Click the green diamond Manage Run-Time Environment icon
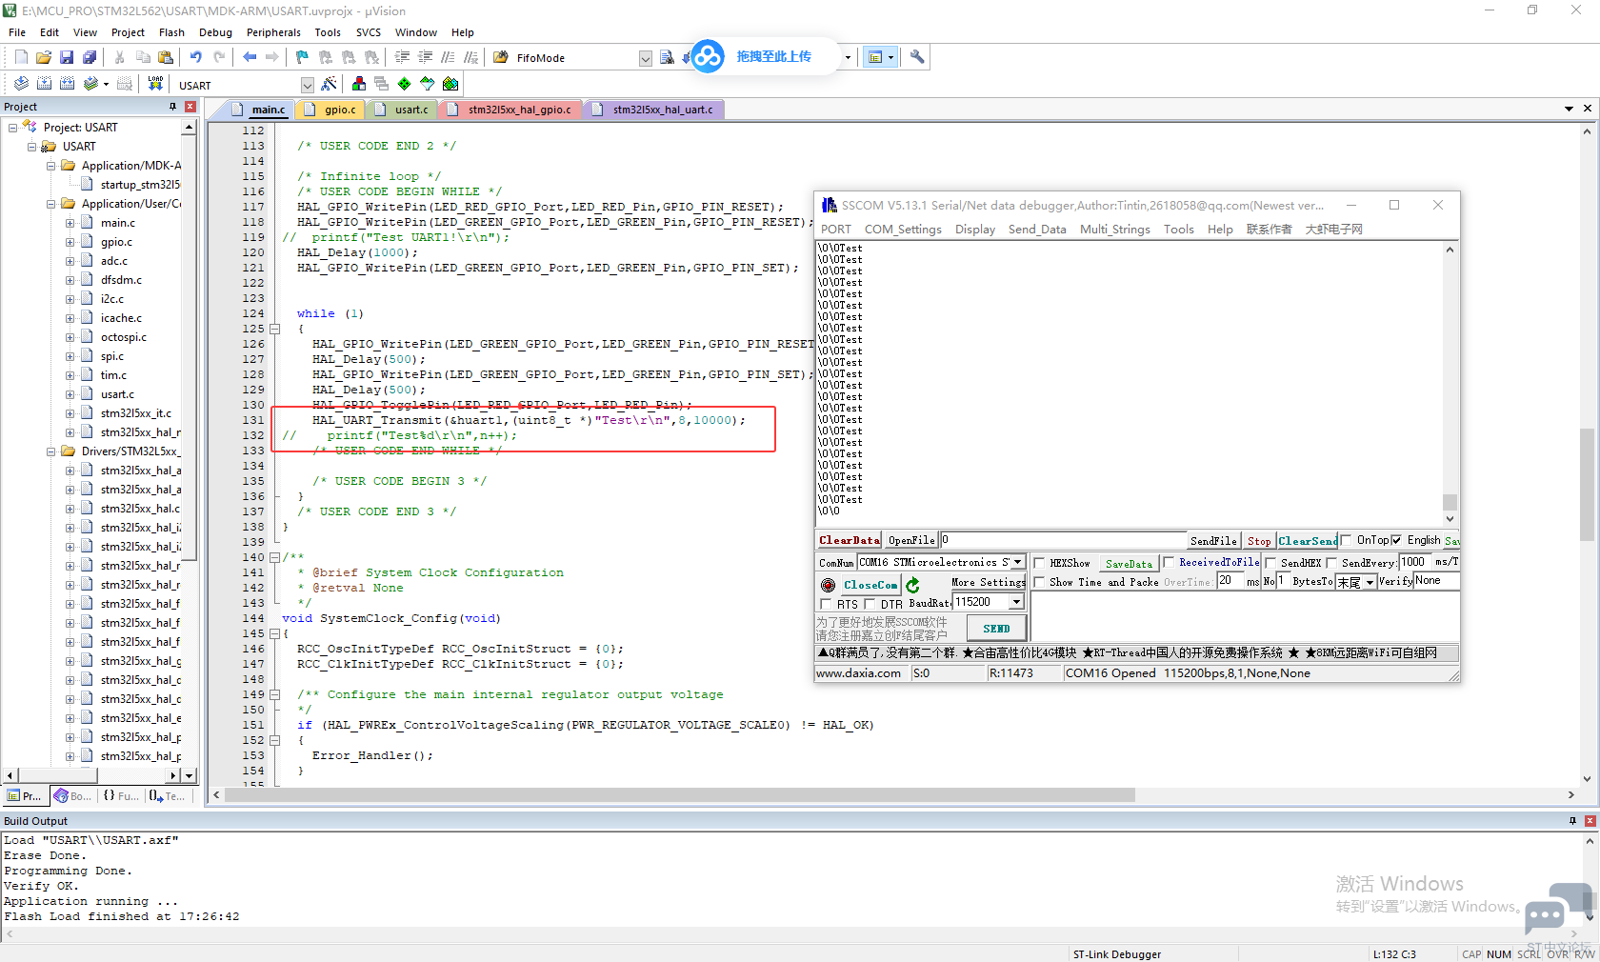 [x=404, y=84]
